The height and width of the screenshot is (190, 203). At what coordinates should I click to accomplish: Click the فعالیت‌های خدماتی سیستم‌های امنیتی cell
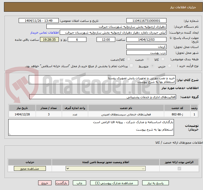tap(126, 114)
